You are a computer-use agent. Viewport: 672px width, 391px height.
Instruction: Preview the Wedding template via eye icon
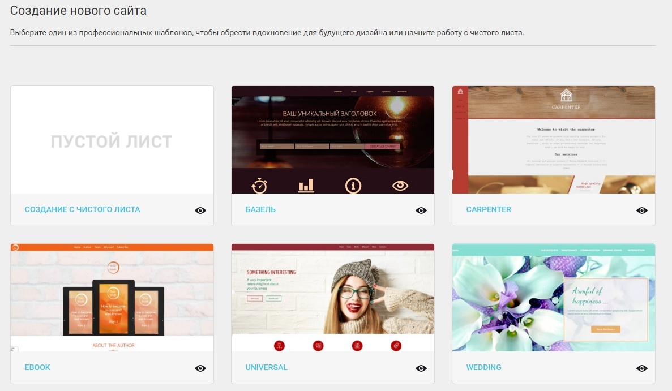(641, 368)
